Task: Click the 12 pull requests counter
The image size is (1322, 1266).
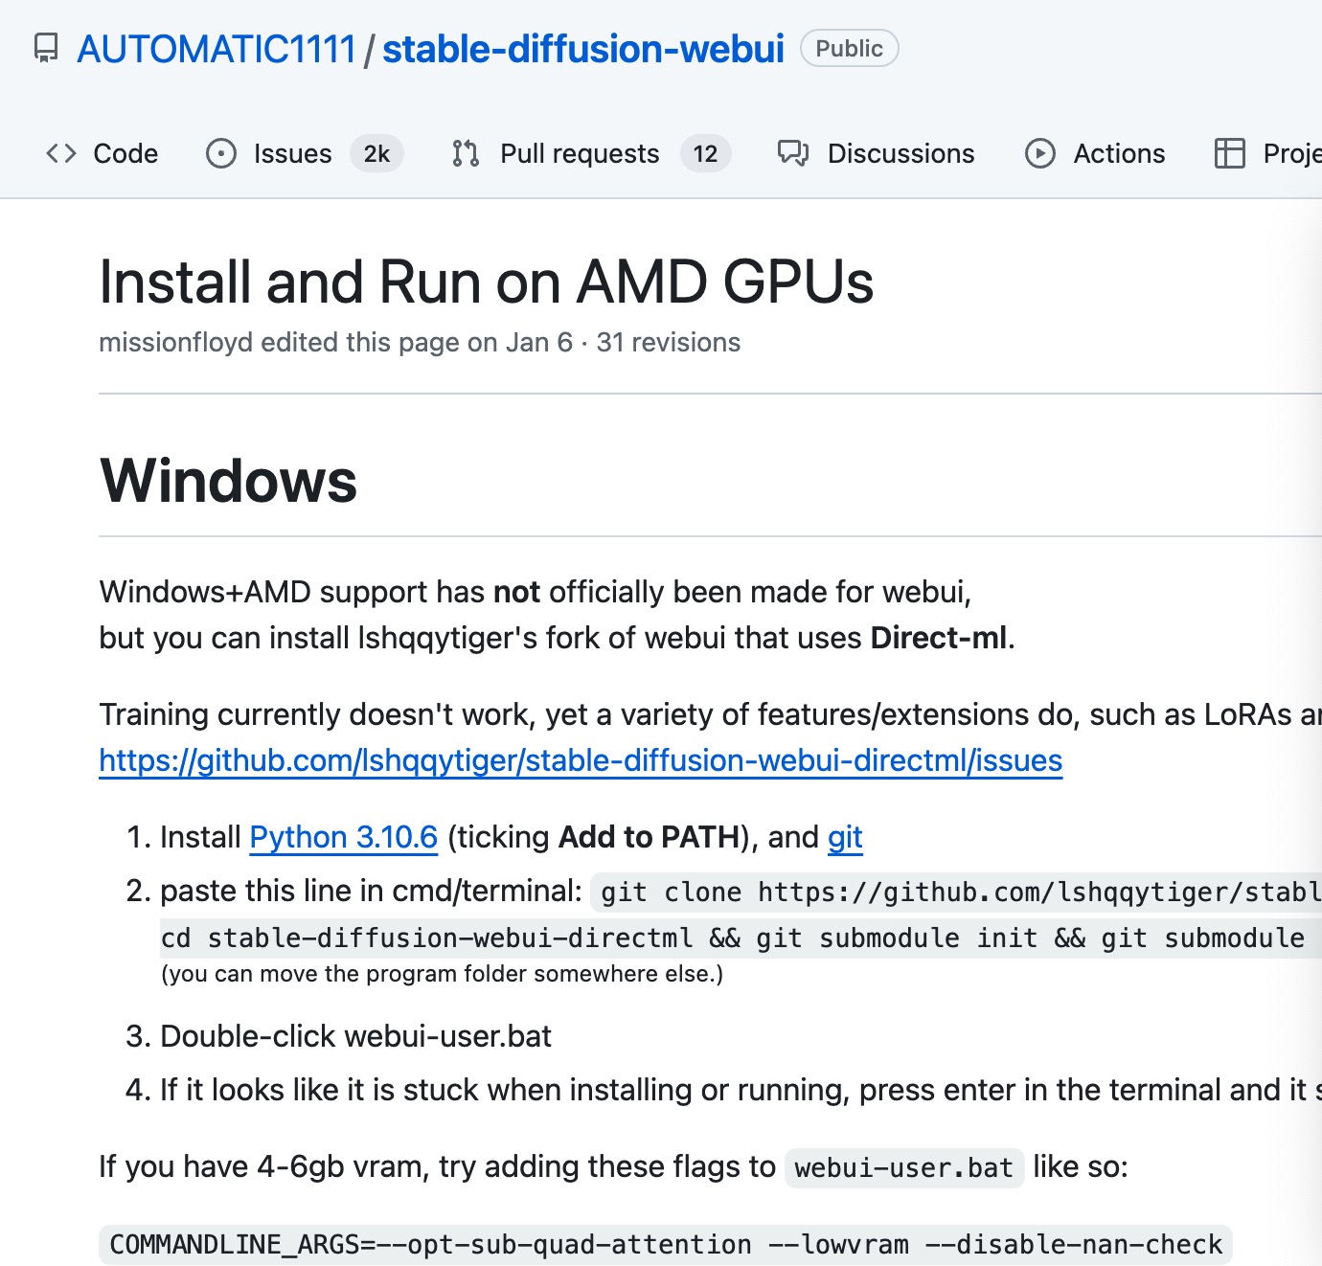Action: 706,153
